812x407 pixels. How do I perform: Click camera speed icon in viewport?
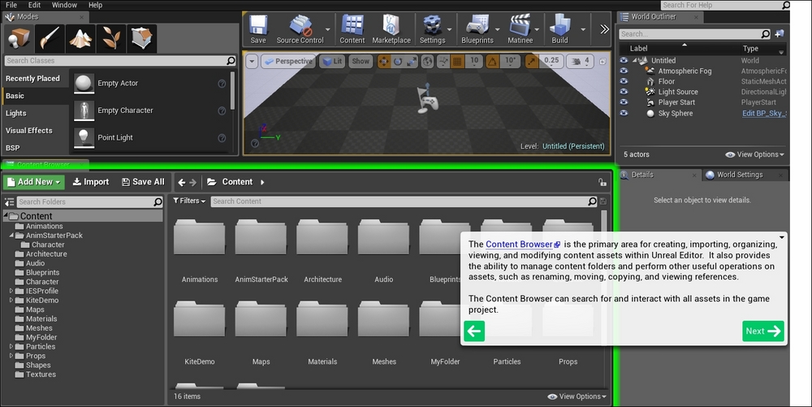click(x=581, y=62)
